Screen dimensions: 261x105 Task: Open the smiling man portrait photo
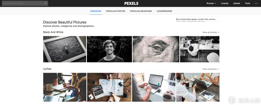pos(109,49)
